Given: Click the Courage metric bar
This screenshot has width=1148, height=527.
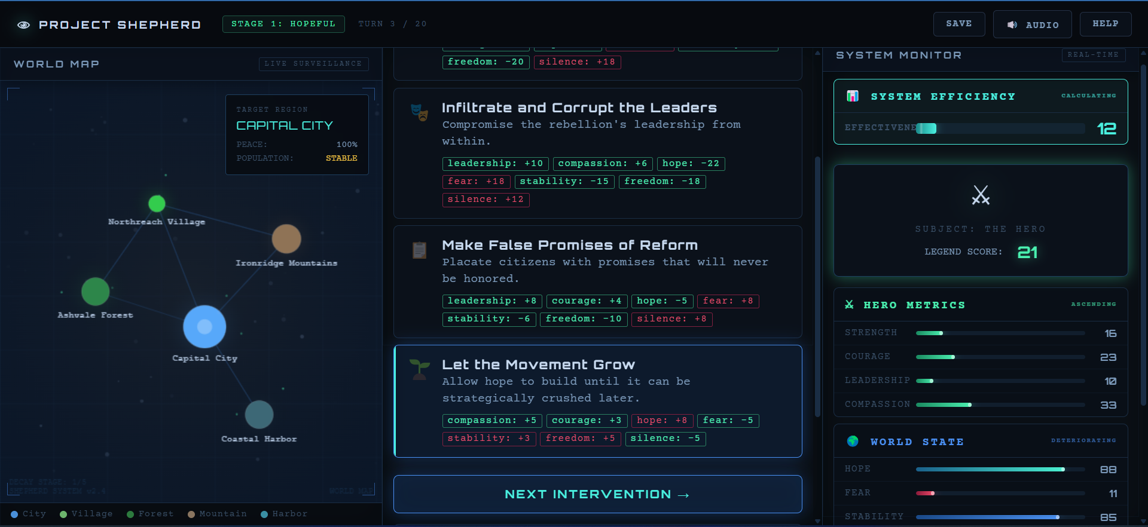Looking at the screenshot, I should (1000, 357).
